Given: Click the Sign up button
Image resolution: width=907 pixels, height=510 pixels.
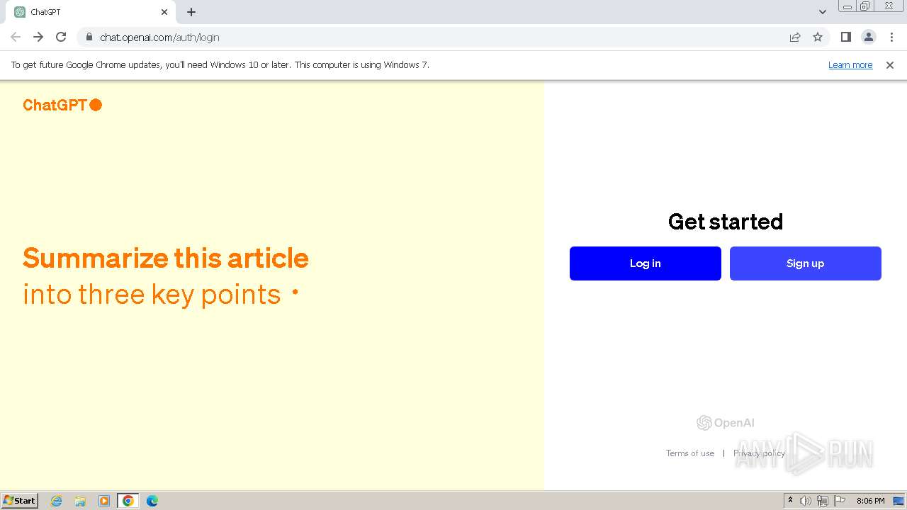Looking at the screenshot, I should pos(805,263).
